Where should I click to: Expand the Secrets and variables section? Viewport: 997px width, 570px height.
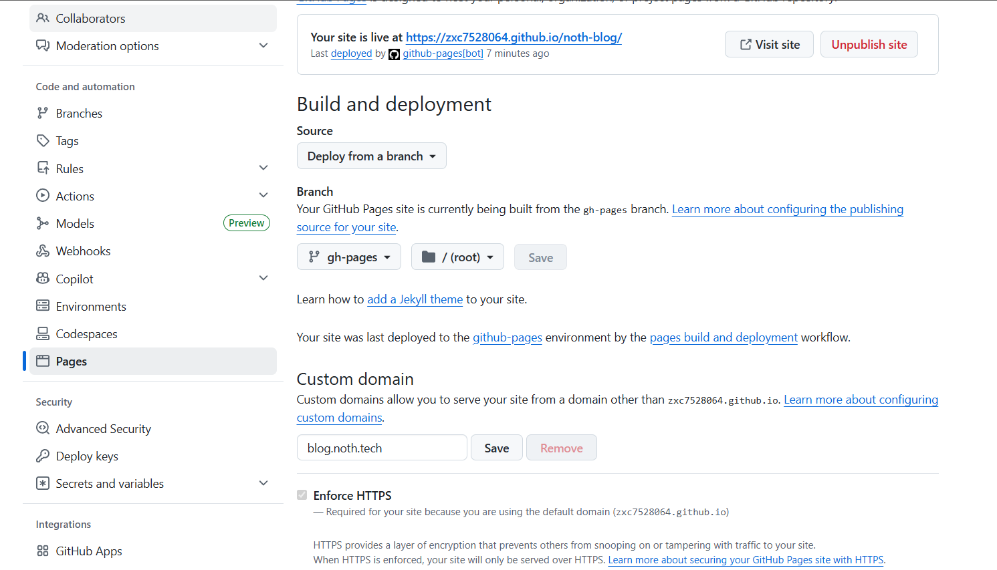pos(263,483)
